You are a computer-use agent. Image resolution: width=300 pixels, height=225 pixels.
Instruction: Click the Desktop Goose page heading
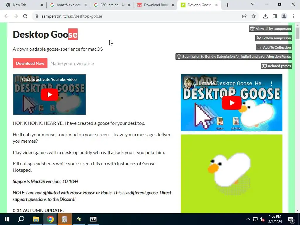(45, 34)
